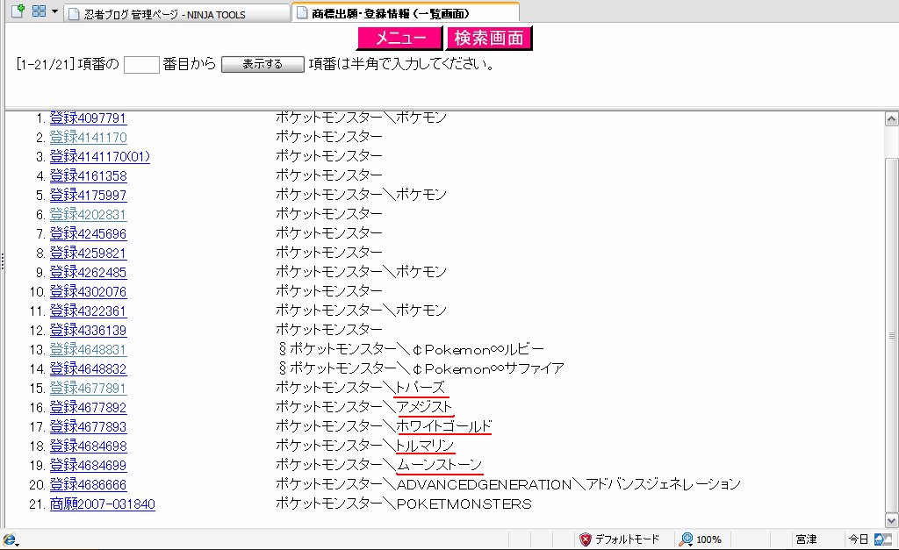The height and width of the screenshot is (550, 899).
Task: Click the デフォルトモード status label
Action: point(627,539)
